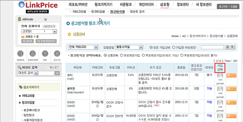The image size is (243, 122).
Task: Switch to 머천트 검색 sub-tab
Action: (137, 11)
